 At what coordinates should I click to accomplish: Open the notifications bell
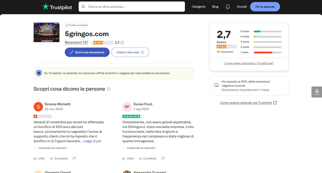click(228, 7)
